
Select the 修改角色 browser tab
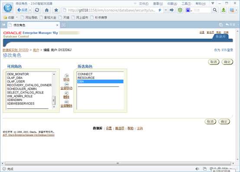tap(33, 25)
